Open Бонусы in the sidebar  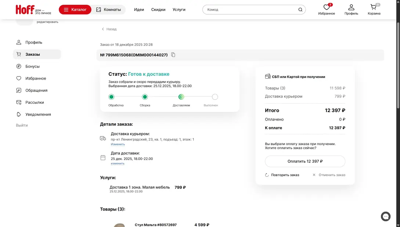(x=32, y=66)
